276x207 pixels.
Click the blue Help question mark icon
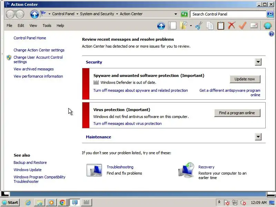point(271,34)
